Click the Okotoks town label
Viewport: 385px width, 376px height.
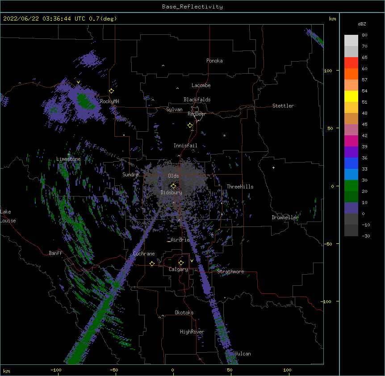(x=184, y=313)
